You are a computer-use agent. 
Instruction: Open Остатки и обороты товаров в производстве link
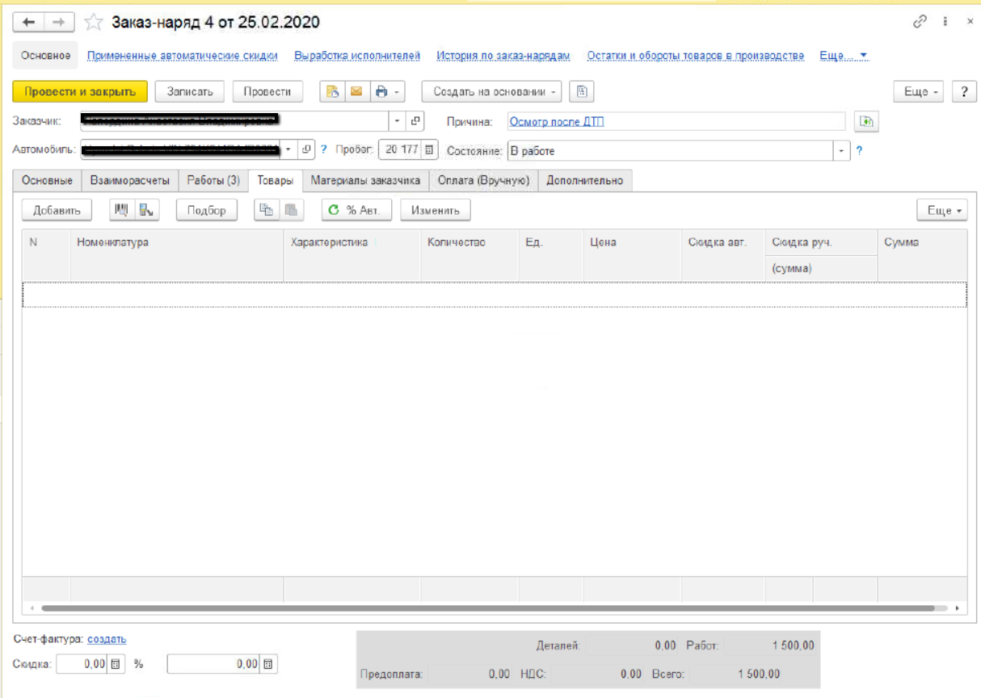(x=696, y=56)
